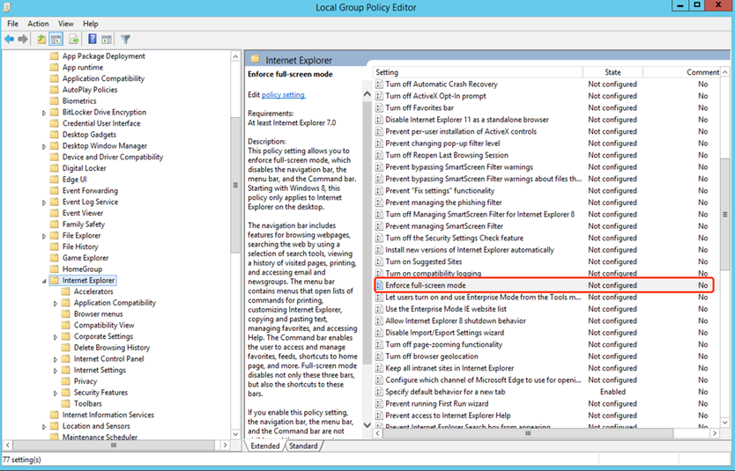Screen dimensions: 735x471
Task: Expand the Event Log Service node
Action: click(44, 202)
